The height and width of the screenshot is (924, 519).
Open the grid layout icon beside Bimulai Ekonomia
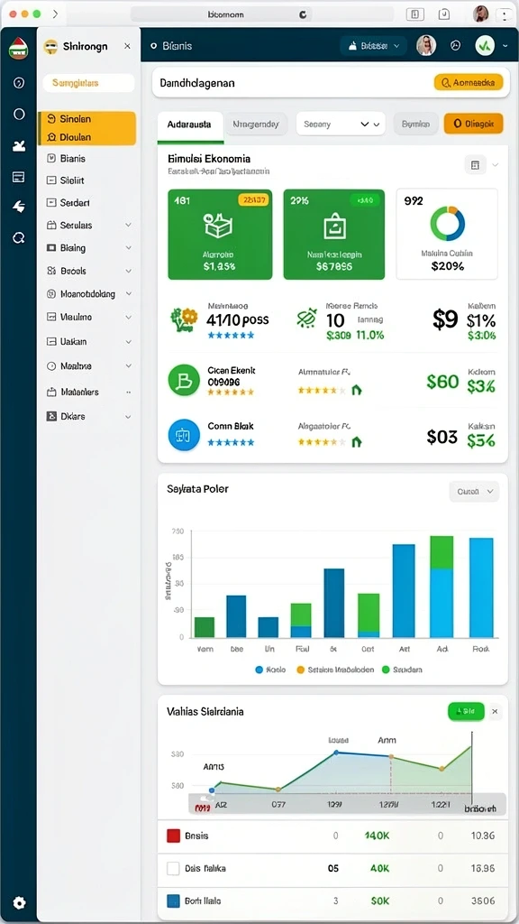pos(476,165)
